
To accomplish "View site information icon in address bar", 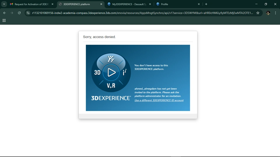I will point(28,13).
